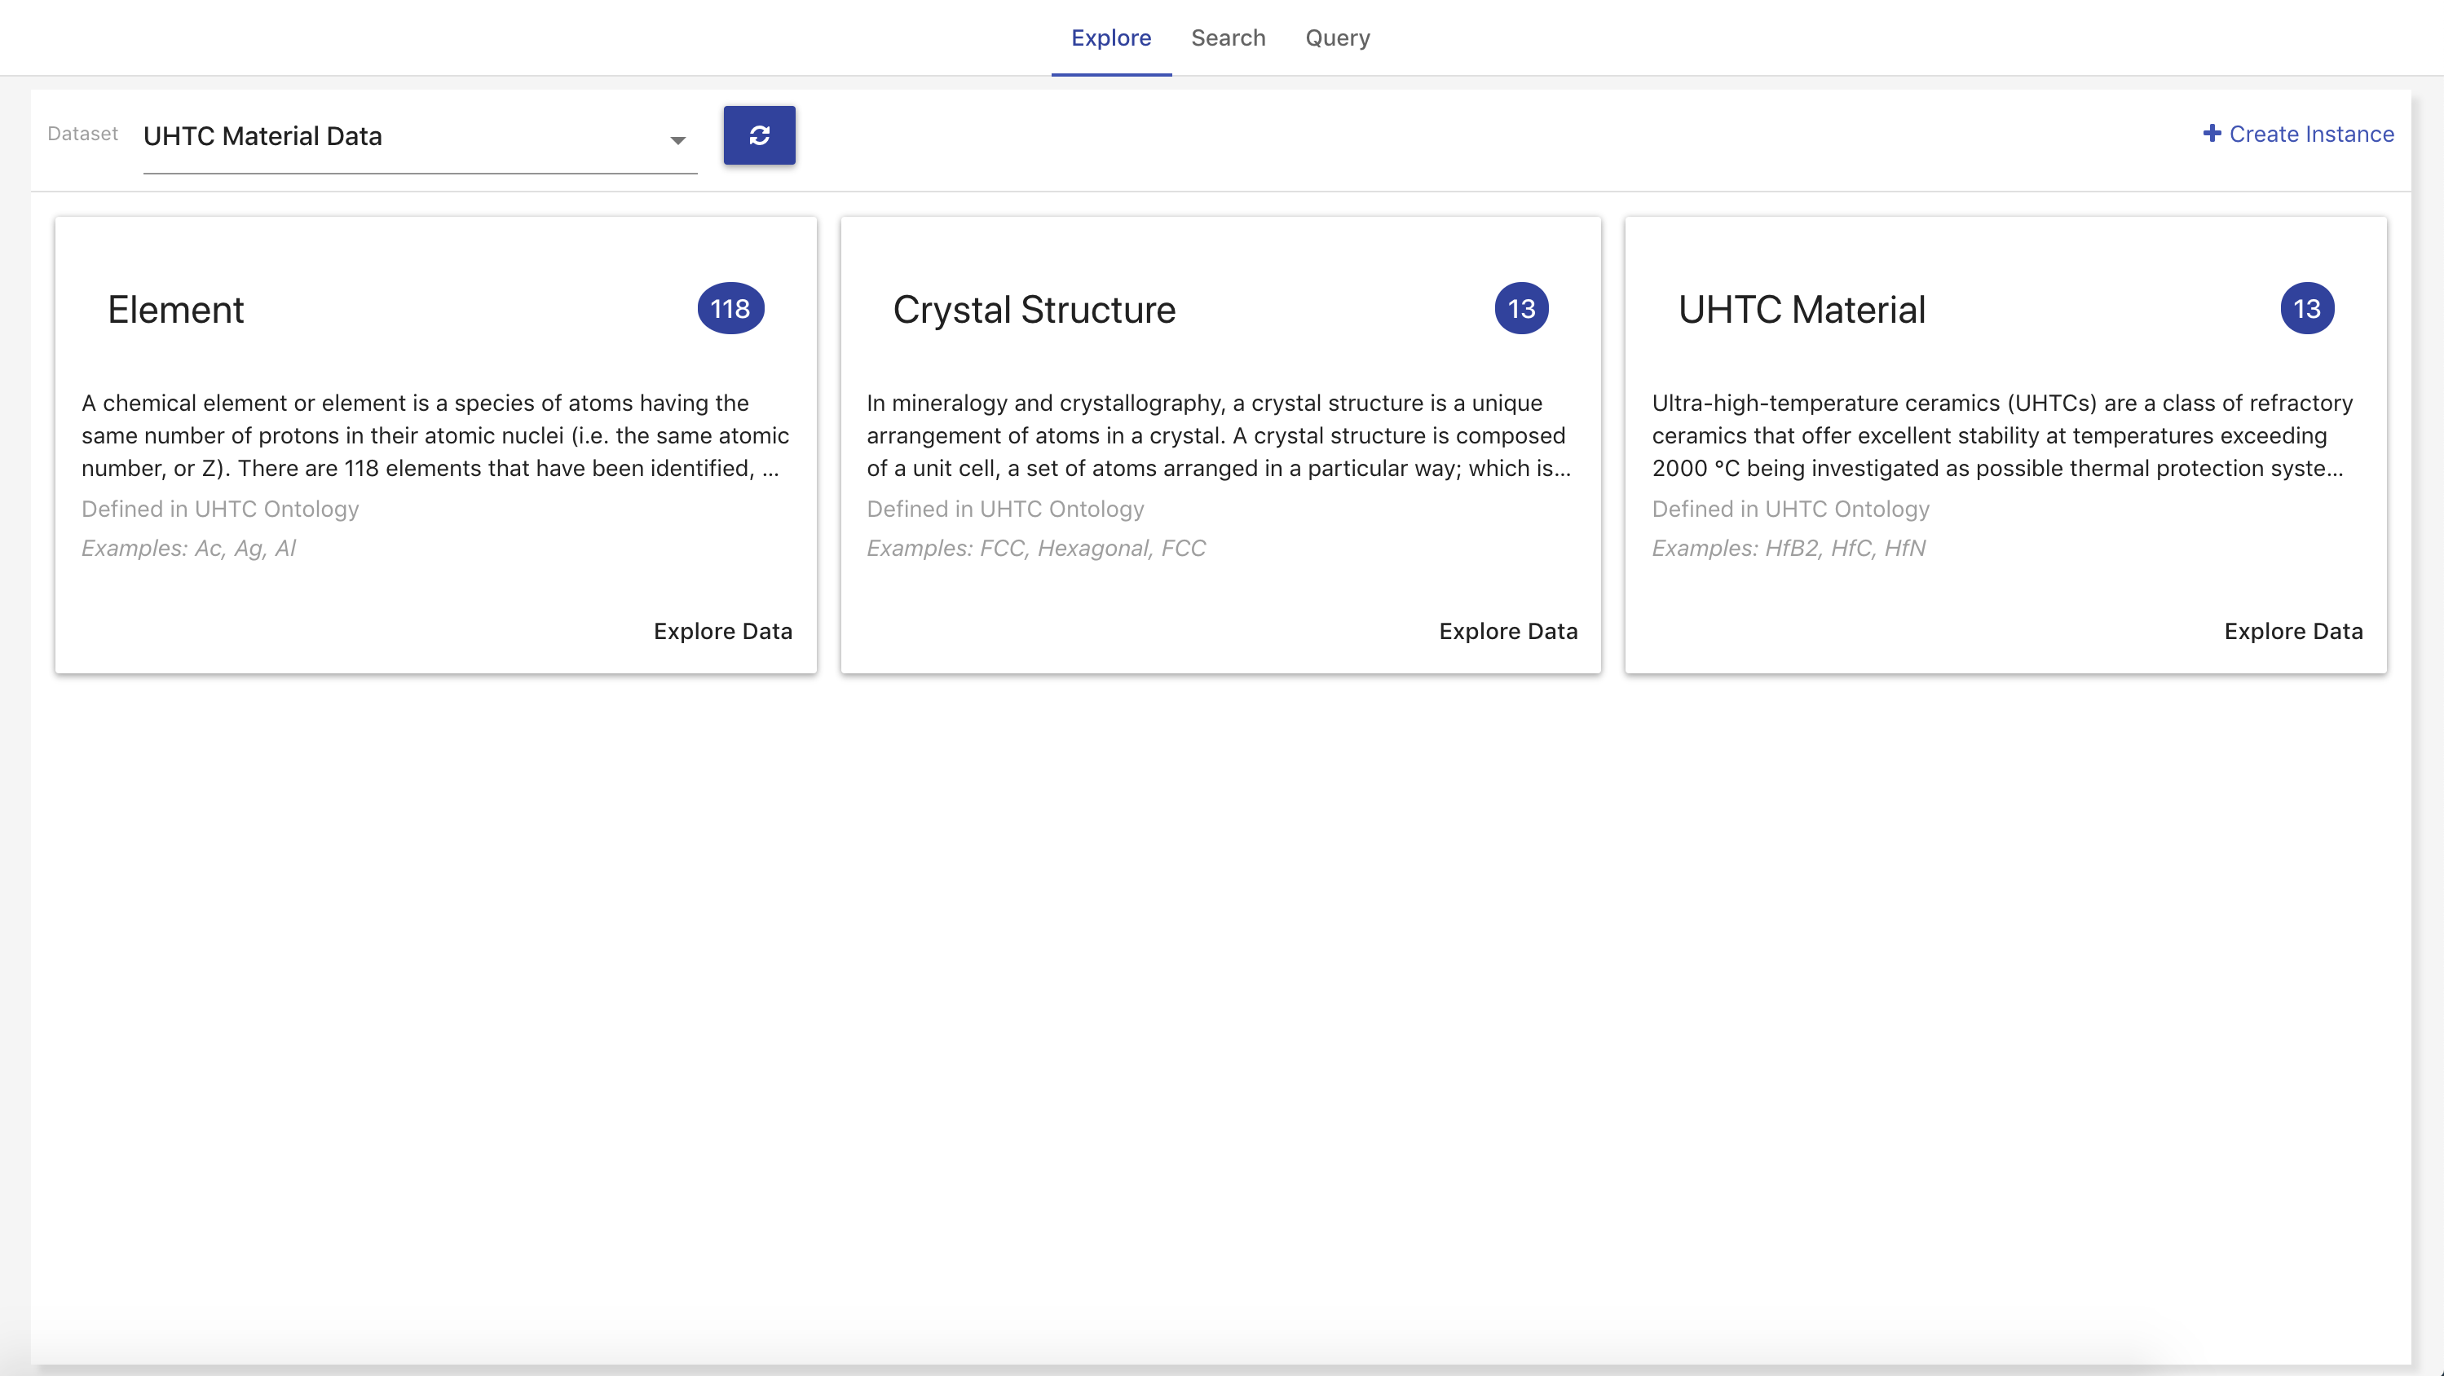Click the refresh dataset icon
Image resolution: width=2444 pixels, height=1376 pixels.
[x=759, y=135]
